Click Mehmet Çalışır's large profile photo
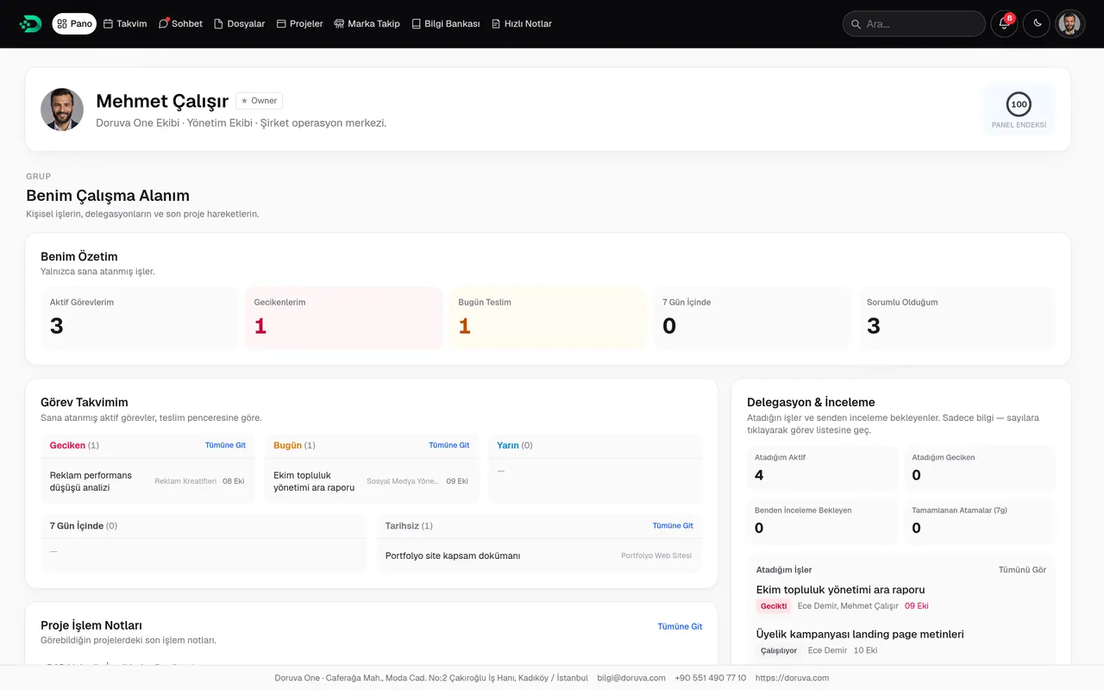The width and height of the screenshot is (1104, 690). point(62,110)
